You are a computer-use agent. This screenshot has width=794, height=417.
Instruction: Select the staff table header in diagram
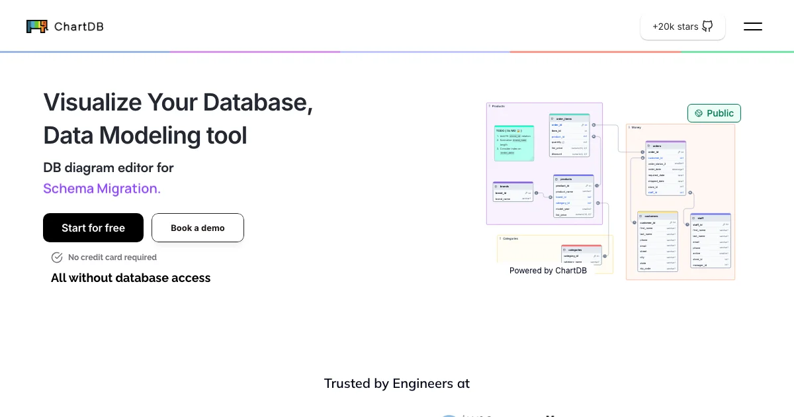coord(711,218)
